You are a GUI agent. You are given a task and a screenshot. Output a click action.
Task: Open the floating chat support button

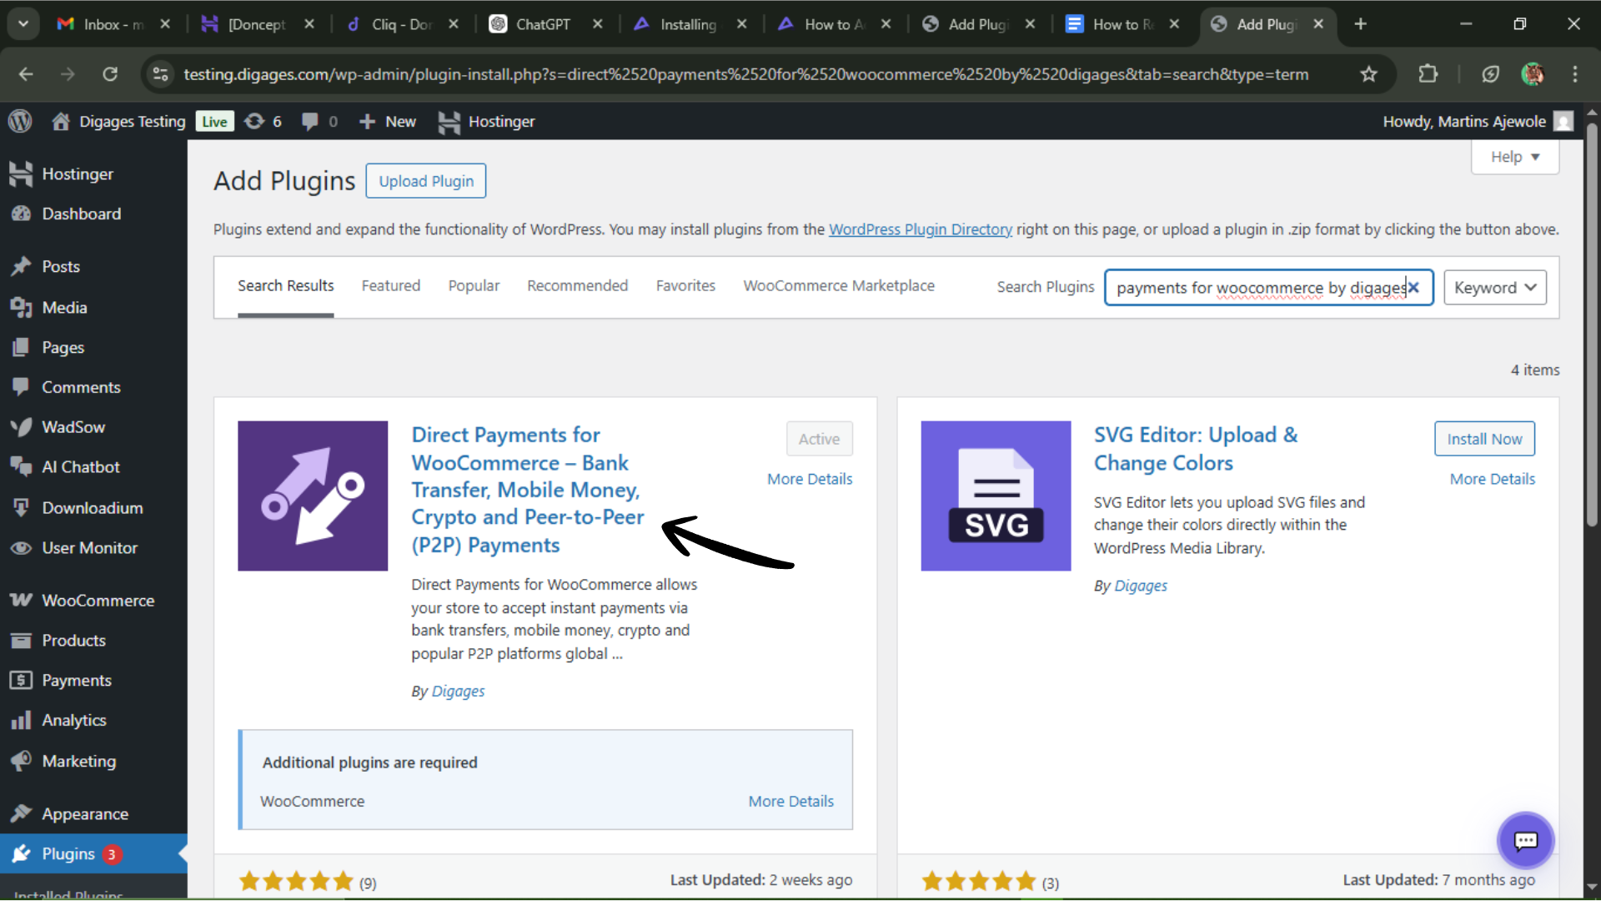(x=1525, y=841)
